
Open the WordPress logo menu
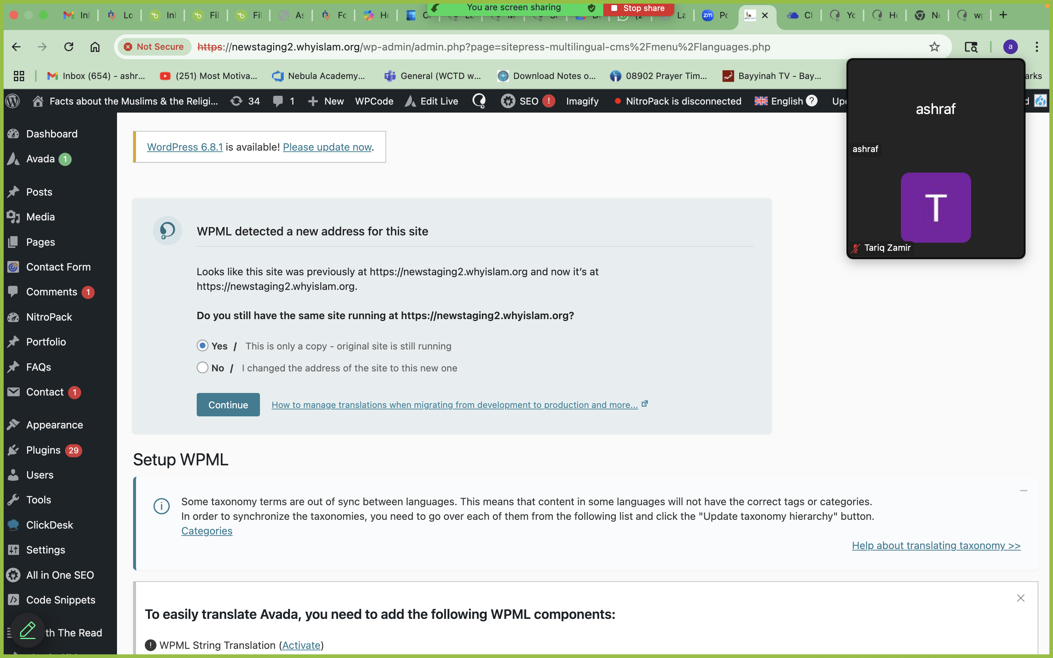(x=13, y=101)
